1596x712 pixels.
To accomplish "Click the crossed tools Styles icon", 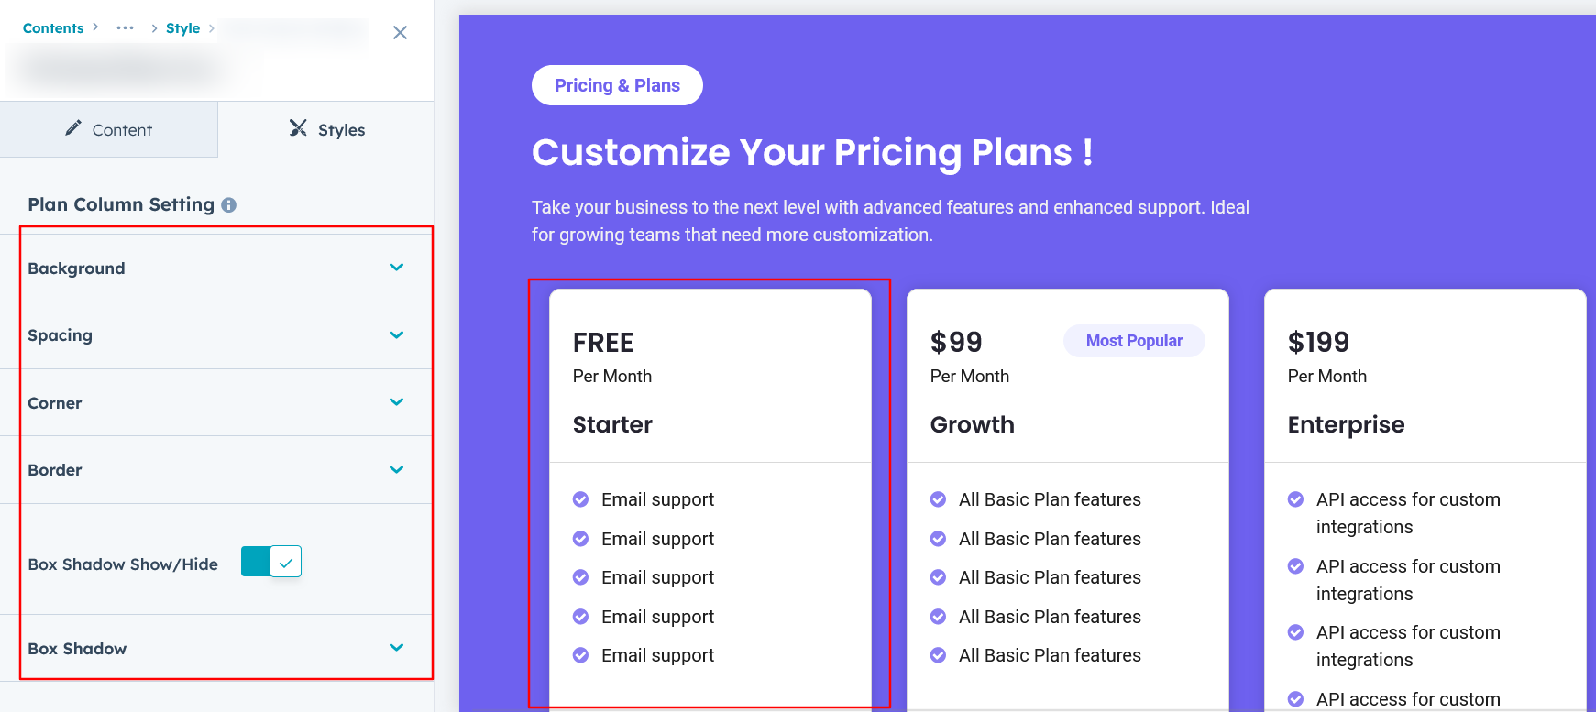I will click(x=298, y=128).
